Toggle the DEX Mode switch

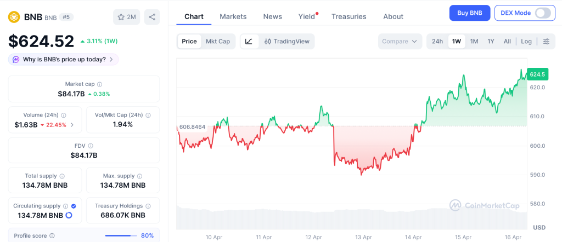pos(542,13)
